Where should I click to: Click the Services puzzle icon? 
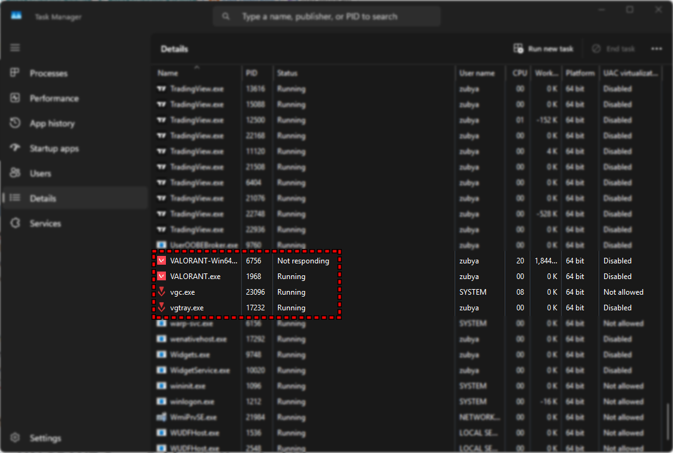pos(16,223)
